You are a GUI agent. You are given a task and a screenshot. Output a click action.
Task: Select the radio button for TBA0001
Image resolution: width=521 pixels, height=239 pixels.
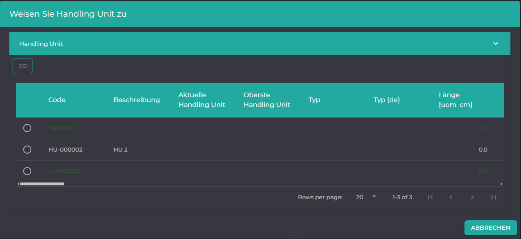click(27, 128)
